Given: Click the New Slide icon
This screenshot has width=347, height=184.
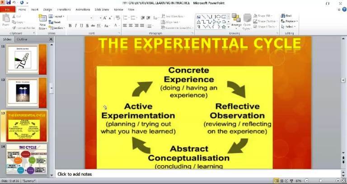Looking at the screenshot, I should [42, 21].
